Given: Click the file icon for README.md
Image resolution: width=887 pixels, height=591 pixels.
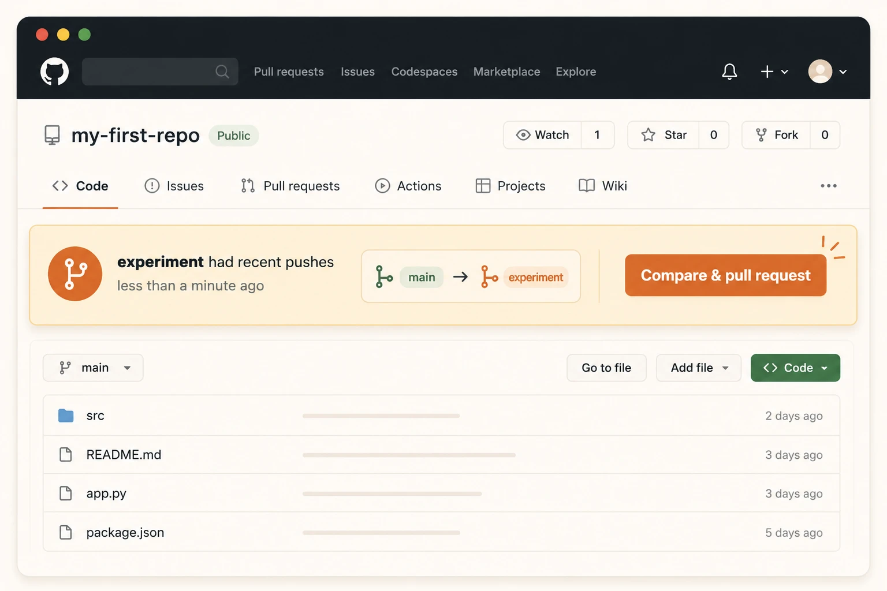Looking at the screenshot, I should [x=66, y=455].
